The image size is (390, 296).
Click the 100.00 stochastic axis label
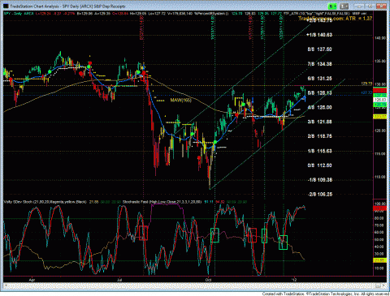[380, 204]
